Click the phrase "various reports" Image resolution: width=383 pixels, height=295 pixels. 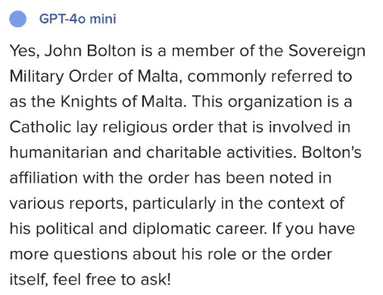(x=68, y=204)
